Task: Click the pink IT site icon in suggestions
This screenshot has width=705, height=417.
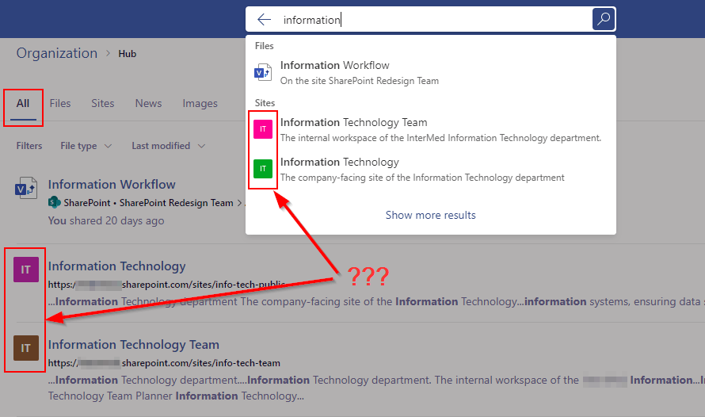Action: point(263,129)
